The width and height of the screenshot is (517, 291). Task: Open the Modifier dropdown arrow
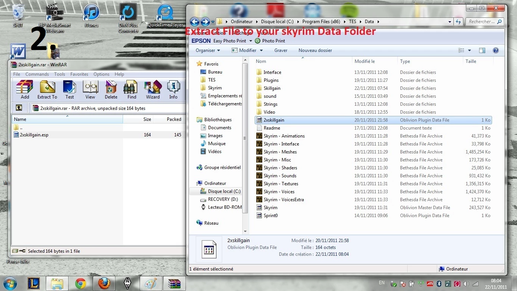[x=260, y=50]
